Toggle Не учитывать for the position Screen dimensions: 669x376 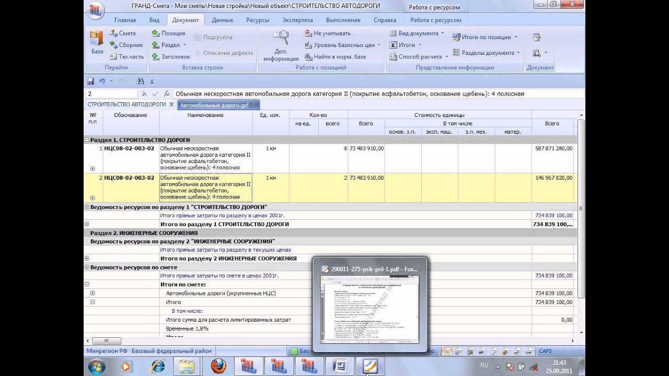328,33
